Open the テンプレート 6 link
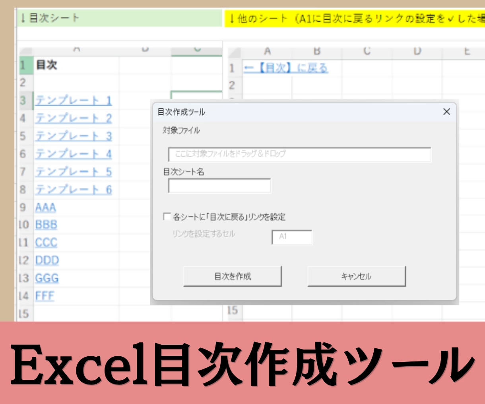 [x=74, y=190]
